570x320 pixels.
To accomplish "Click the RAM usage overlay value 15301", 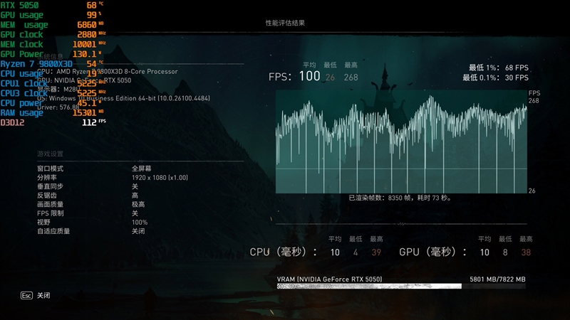I will 84,113.
